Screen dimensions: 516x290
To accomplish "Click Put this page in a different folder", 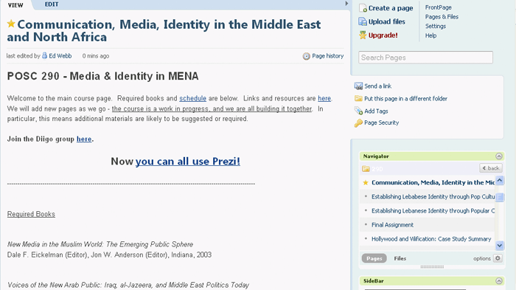I will coord(405,99).
